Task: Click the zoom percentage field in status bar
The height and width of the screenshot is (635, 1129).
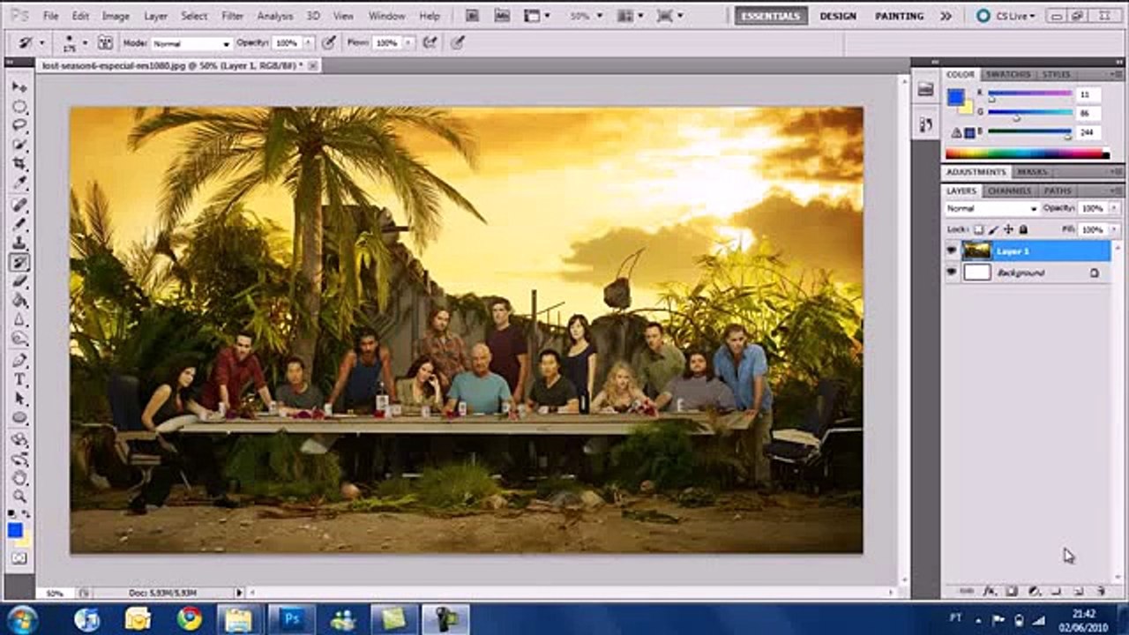Action: [x=55, y=594]
